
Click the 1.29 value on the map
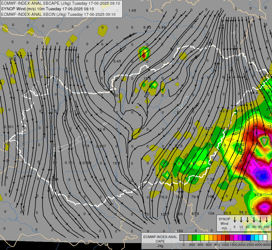(210, 179)
